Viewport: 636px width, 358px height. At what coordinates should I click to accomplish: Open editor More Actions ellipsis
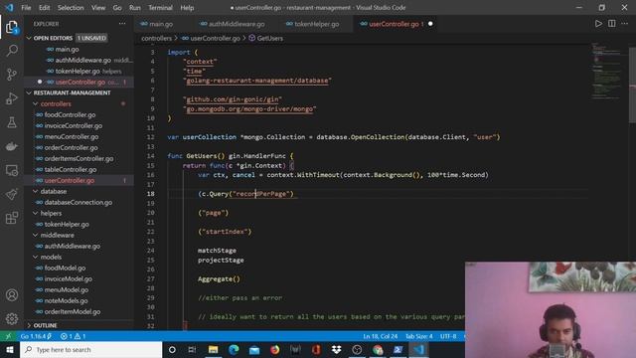point(625,24)
